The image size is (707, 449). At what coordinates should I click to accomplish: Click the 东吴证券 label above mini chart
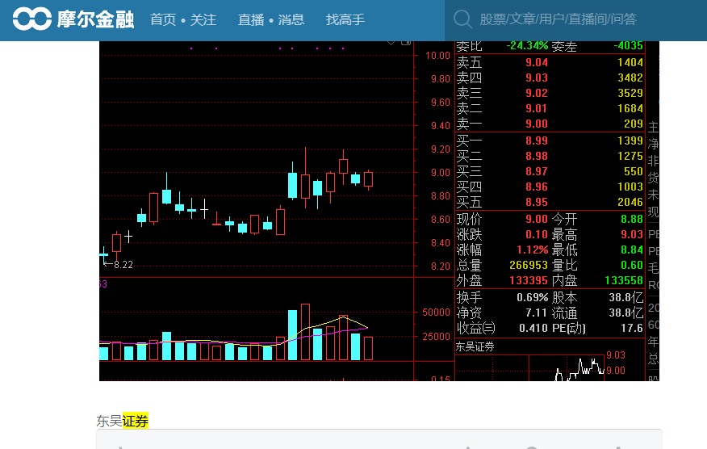tap(475, 346)
